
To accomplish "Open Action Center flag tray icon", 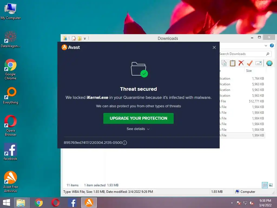I will 238,203.
